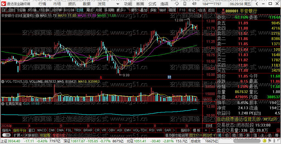Image resolution: width=281 pixels, height=144 pixels.
Task: Open the 市场 menu
Action: click(x=57, y=4)
